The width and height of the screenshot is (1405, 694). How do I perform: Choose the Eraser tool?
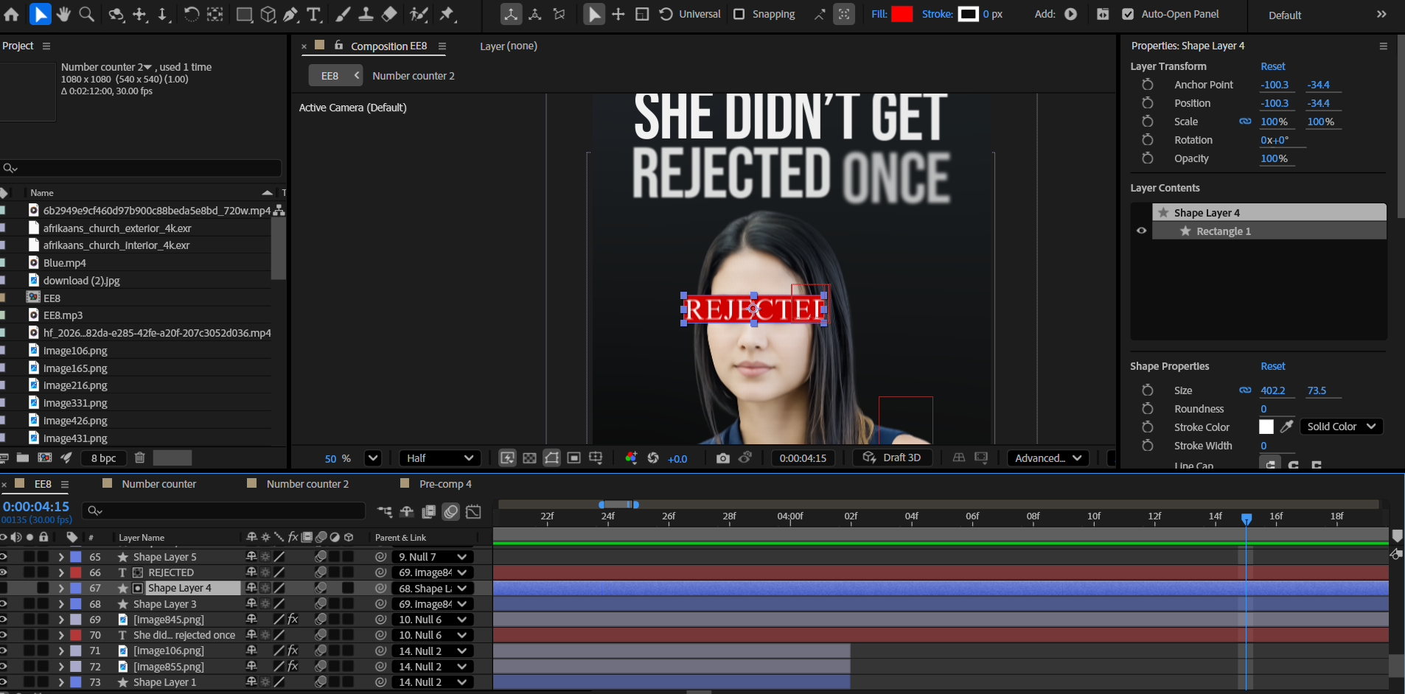(389, 14)
